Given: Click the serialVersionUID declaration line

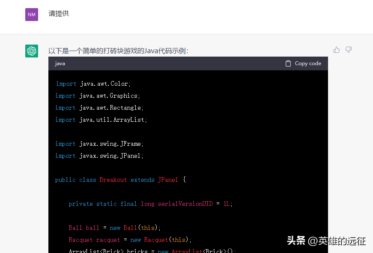Looking at the screenshot, I should click(x=151, y=204).
